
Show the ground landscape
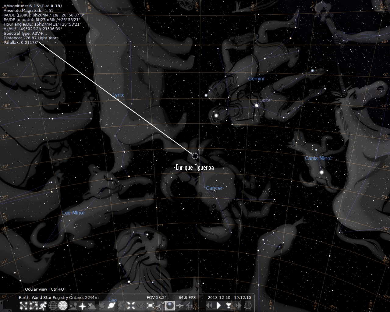click(x=73, y=305)
